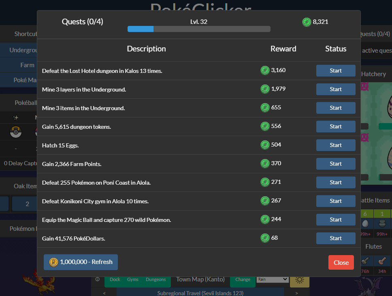The image size is (392, 296).
Task: Click the Status column header
Action: point(335,49)
